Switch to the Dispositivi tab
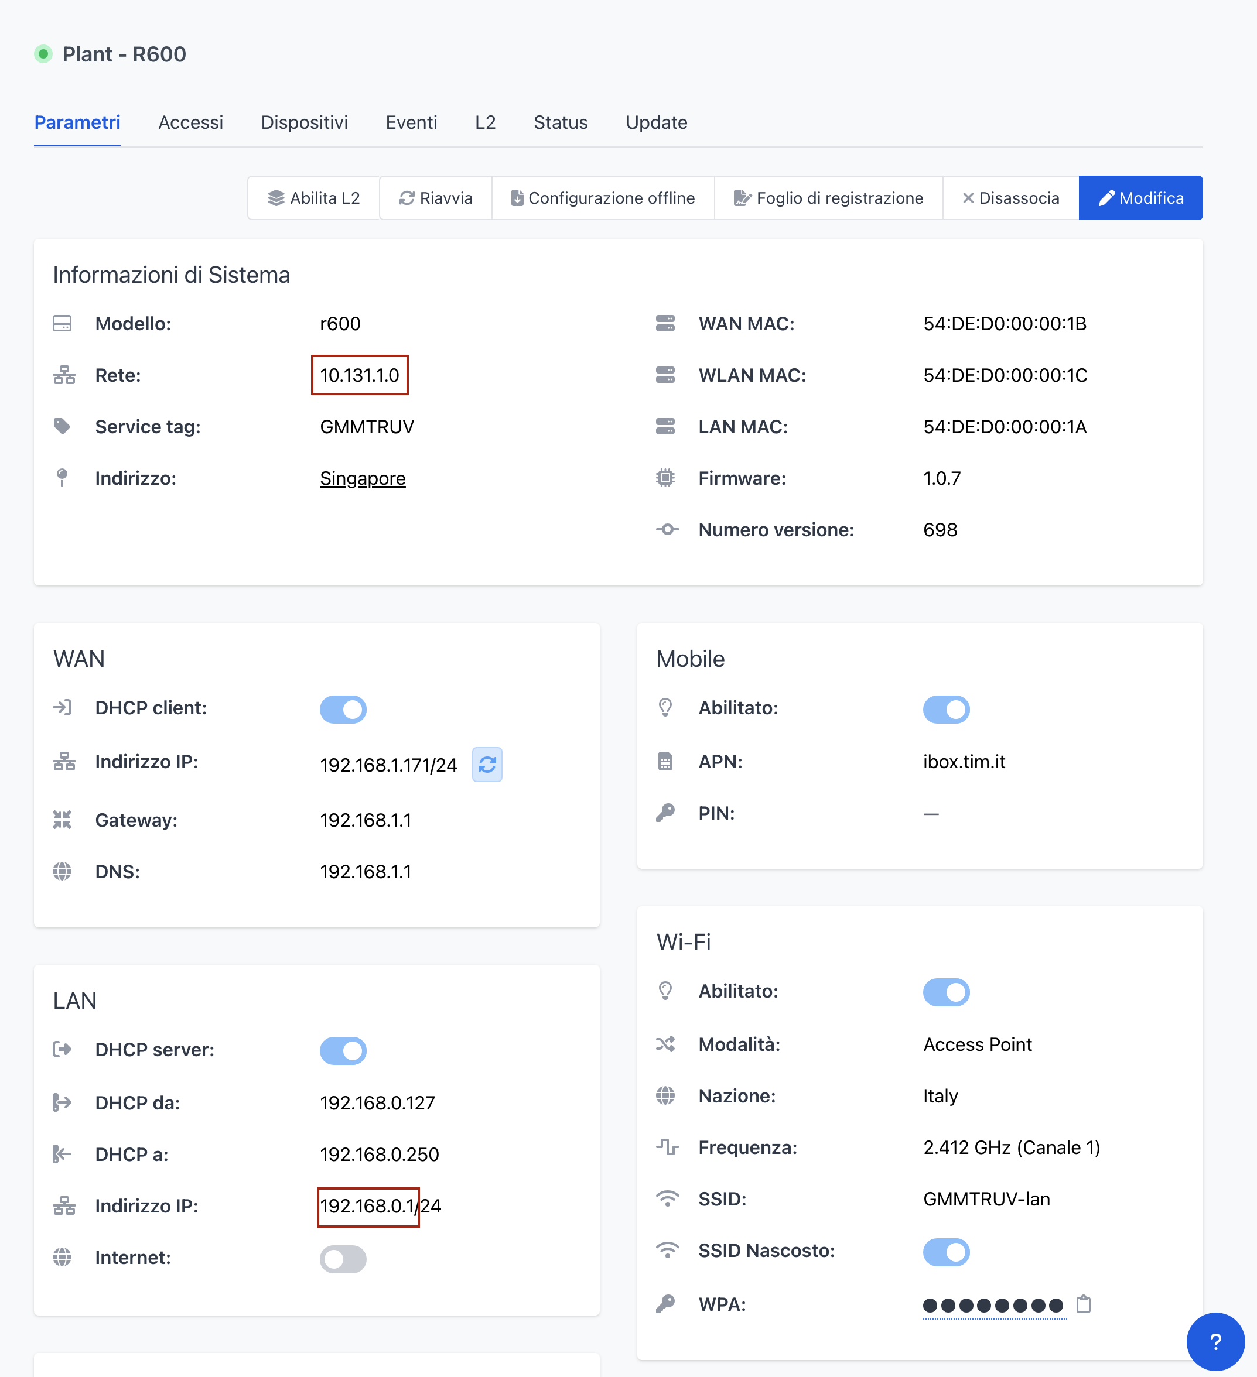Screen dimensions: 1257x1377 [304, 122]
